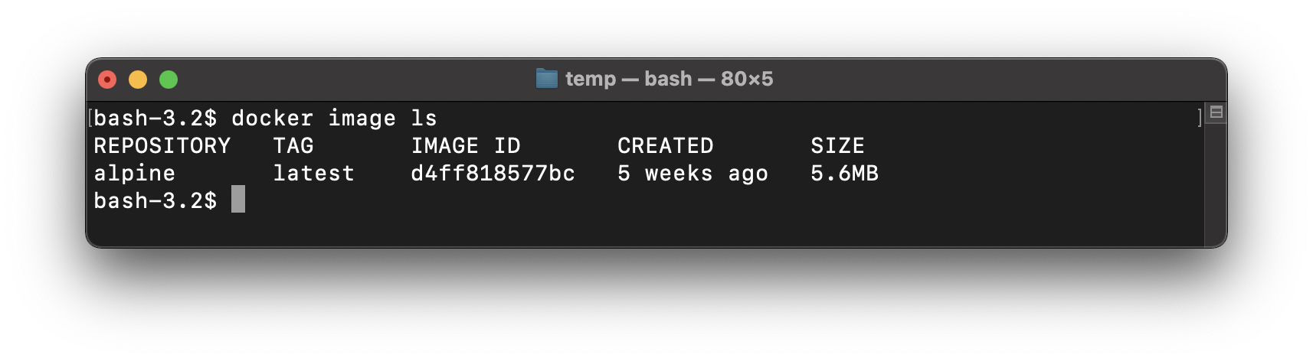Click the red close window button
Viewport: 1313px width, 361px height.
pyautogui.click(x=107, y=80)
